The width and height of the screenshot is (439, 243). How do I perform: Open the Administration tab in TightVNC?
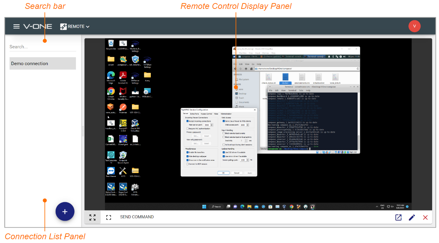226,114
